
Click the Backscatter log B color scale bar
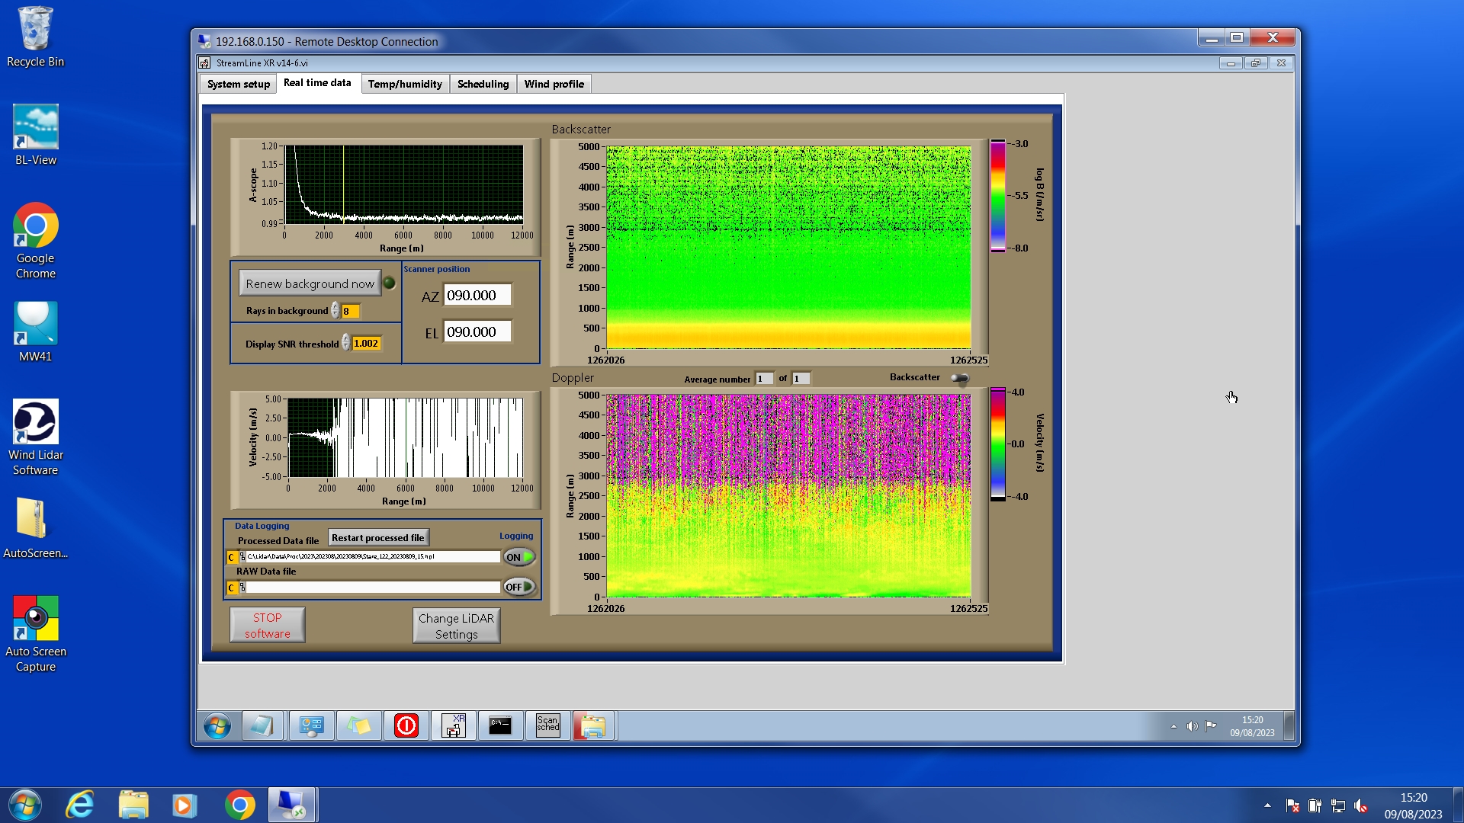pyautogui.click(x=997, y=195)
